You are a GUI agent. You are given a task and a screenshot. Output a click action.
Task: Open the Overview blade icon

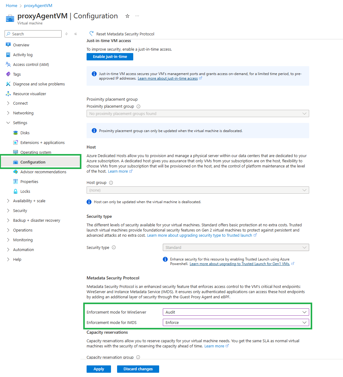point(8,45)
